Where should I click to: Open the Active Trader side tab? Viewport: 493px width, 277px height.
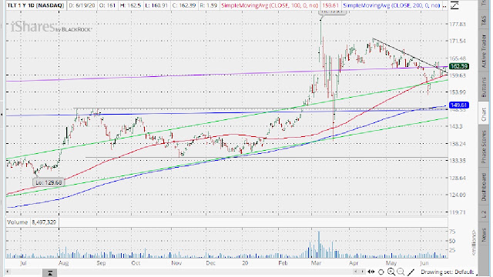484,51
